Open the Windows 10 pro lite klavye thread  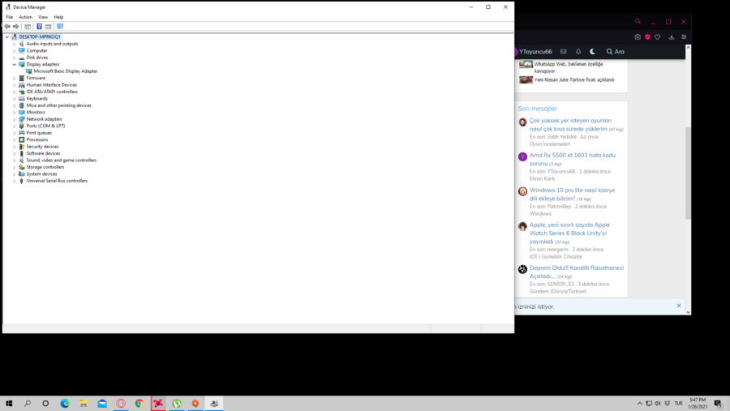tap(572, 194)
